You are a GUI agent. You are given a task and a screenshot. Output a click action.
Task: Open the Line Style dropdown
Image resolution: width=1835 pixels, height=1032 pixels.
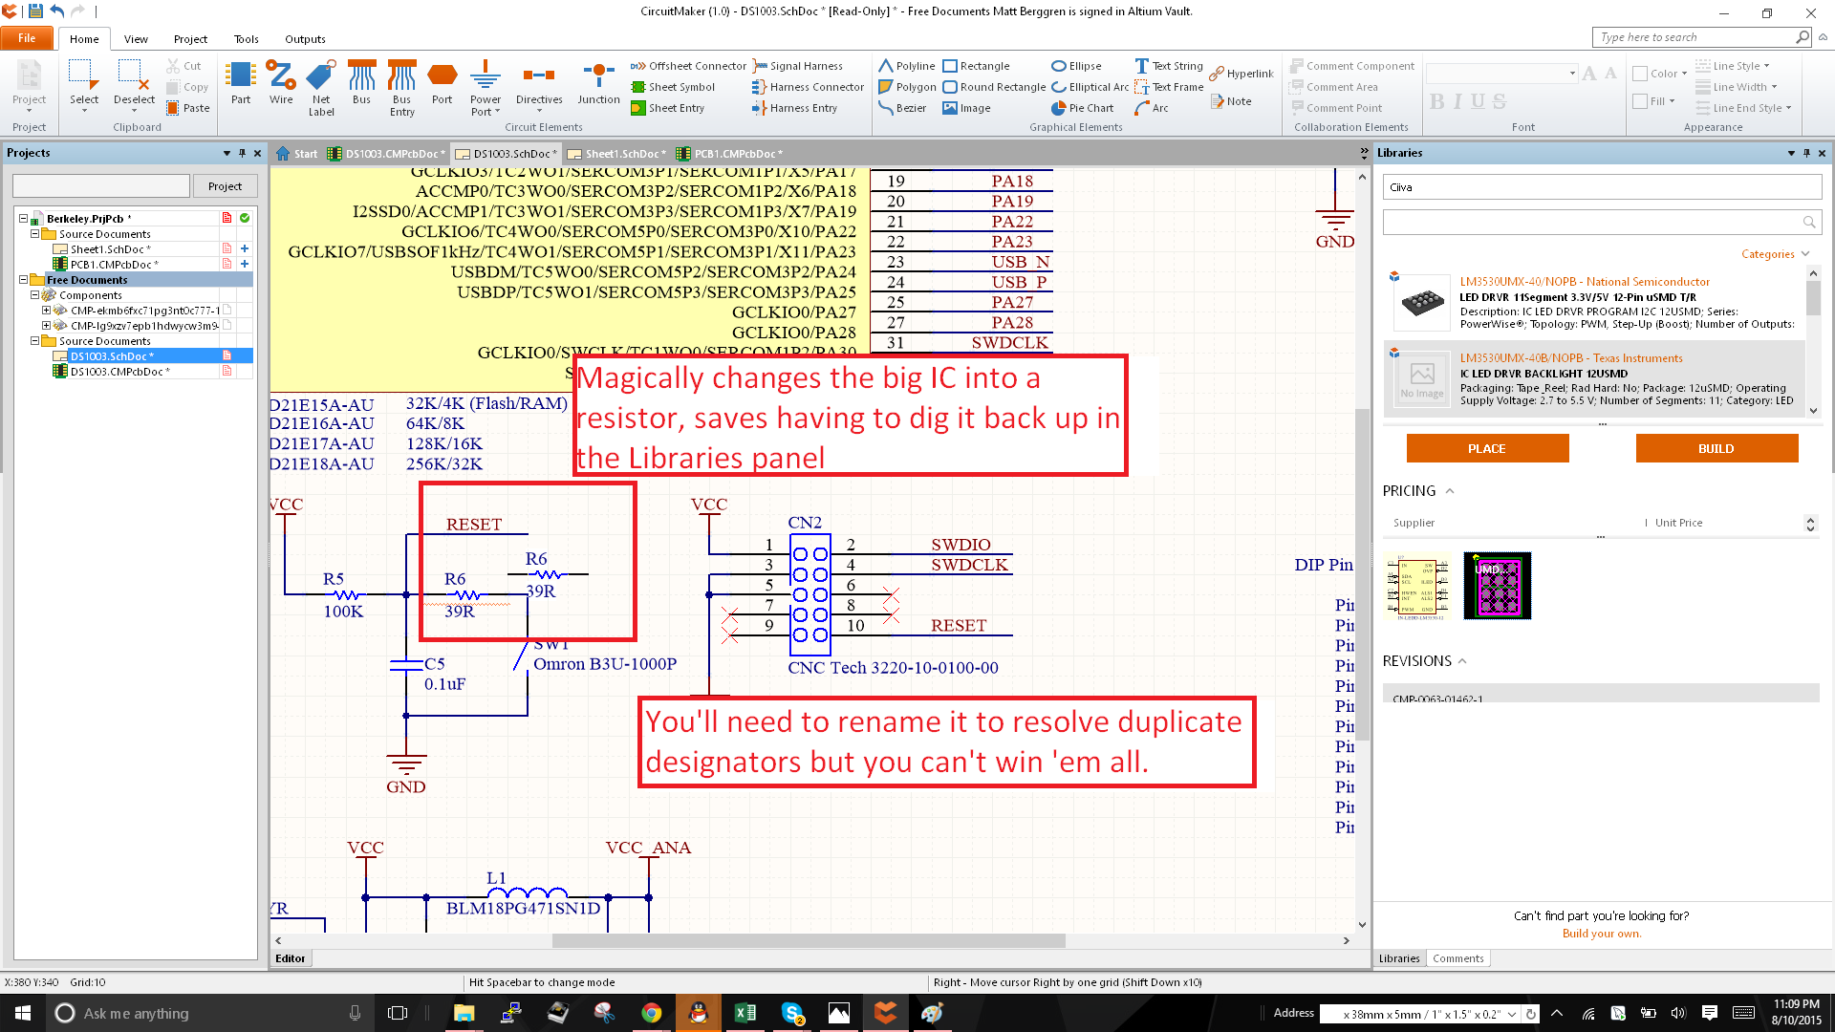tap(1733, 66)
